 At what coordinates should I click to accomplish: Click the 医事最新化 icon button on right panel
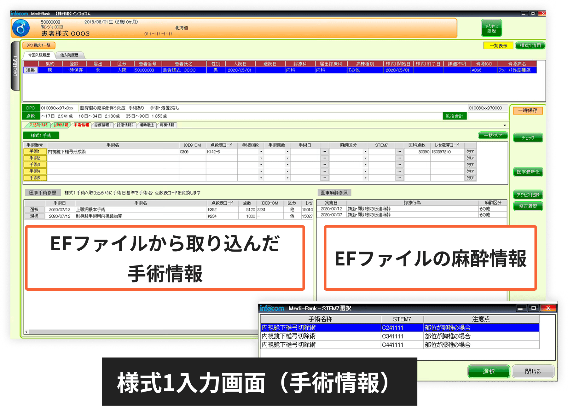[528, 172]
